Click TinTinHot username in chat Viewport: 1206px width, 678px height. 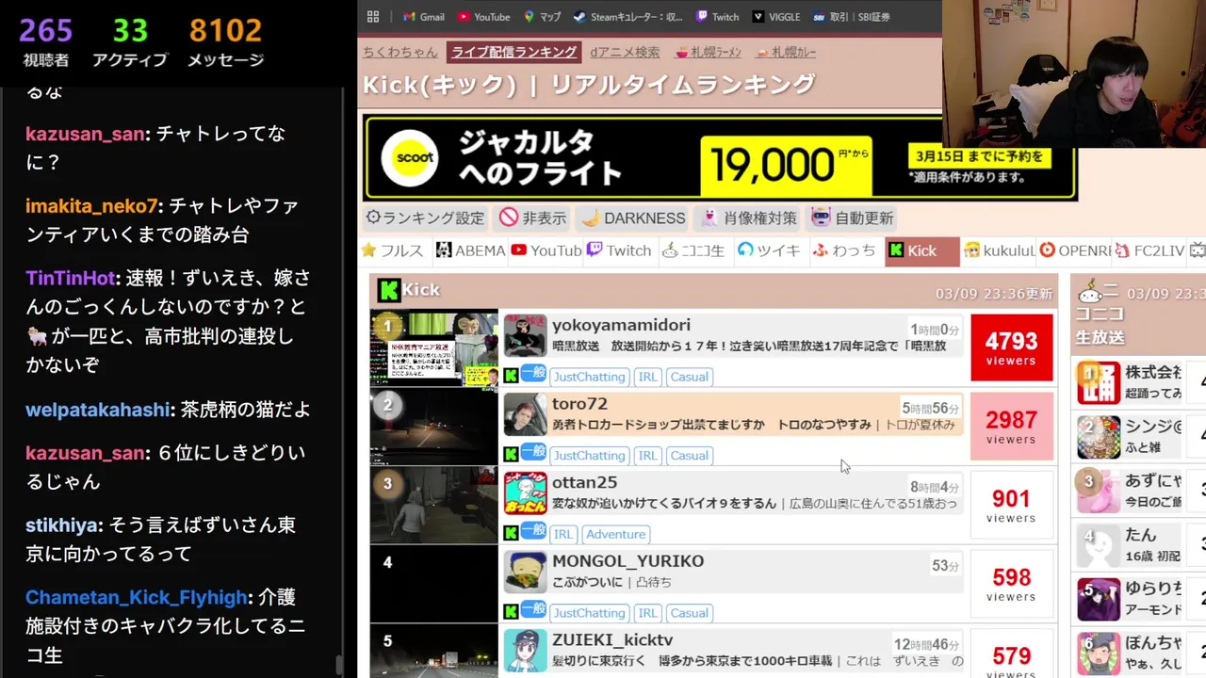coord(71,279)
